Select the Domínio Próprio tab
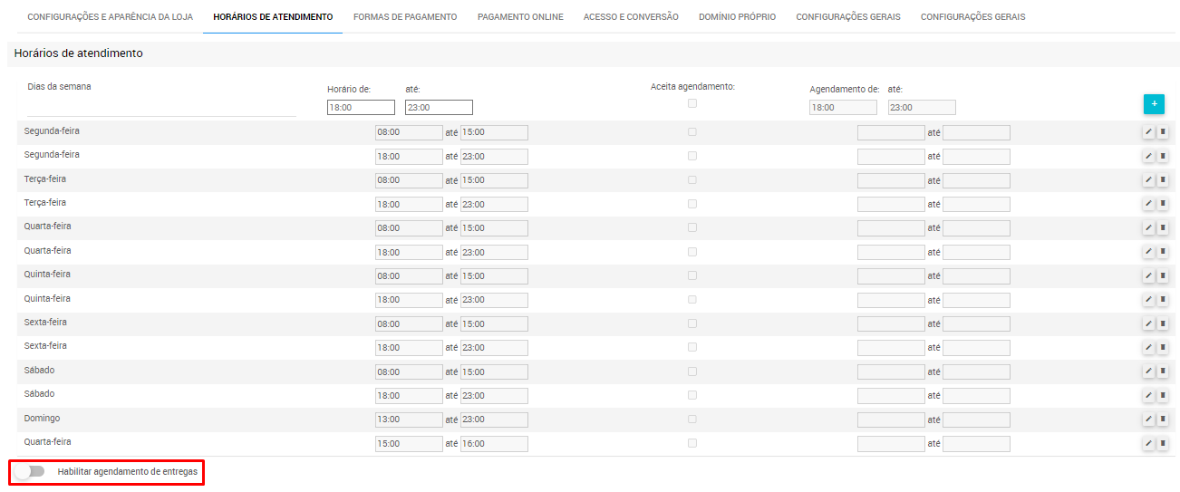The width and height of the screenshot is (1180, 492). 737,17
